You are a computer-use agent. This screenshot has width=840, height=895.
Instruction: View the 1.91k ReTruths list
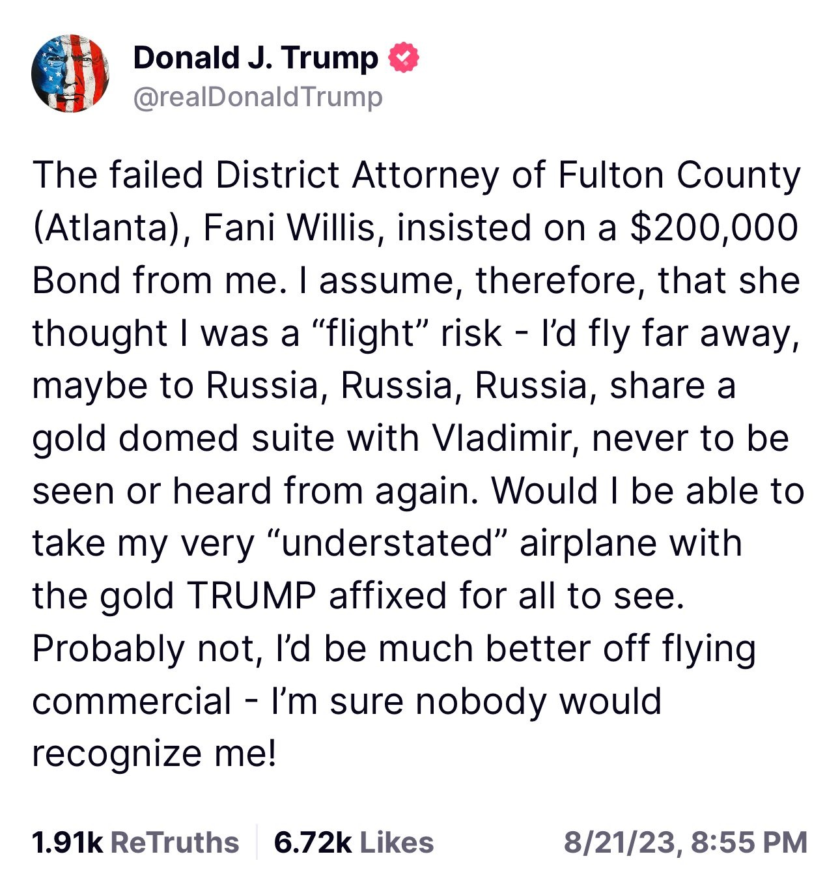coord(135,842)
